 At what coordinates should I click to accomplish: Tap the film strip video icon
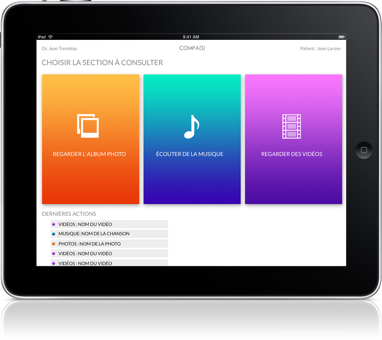[291, 126]
